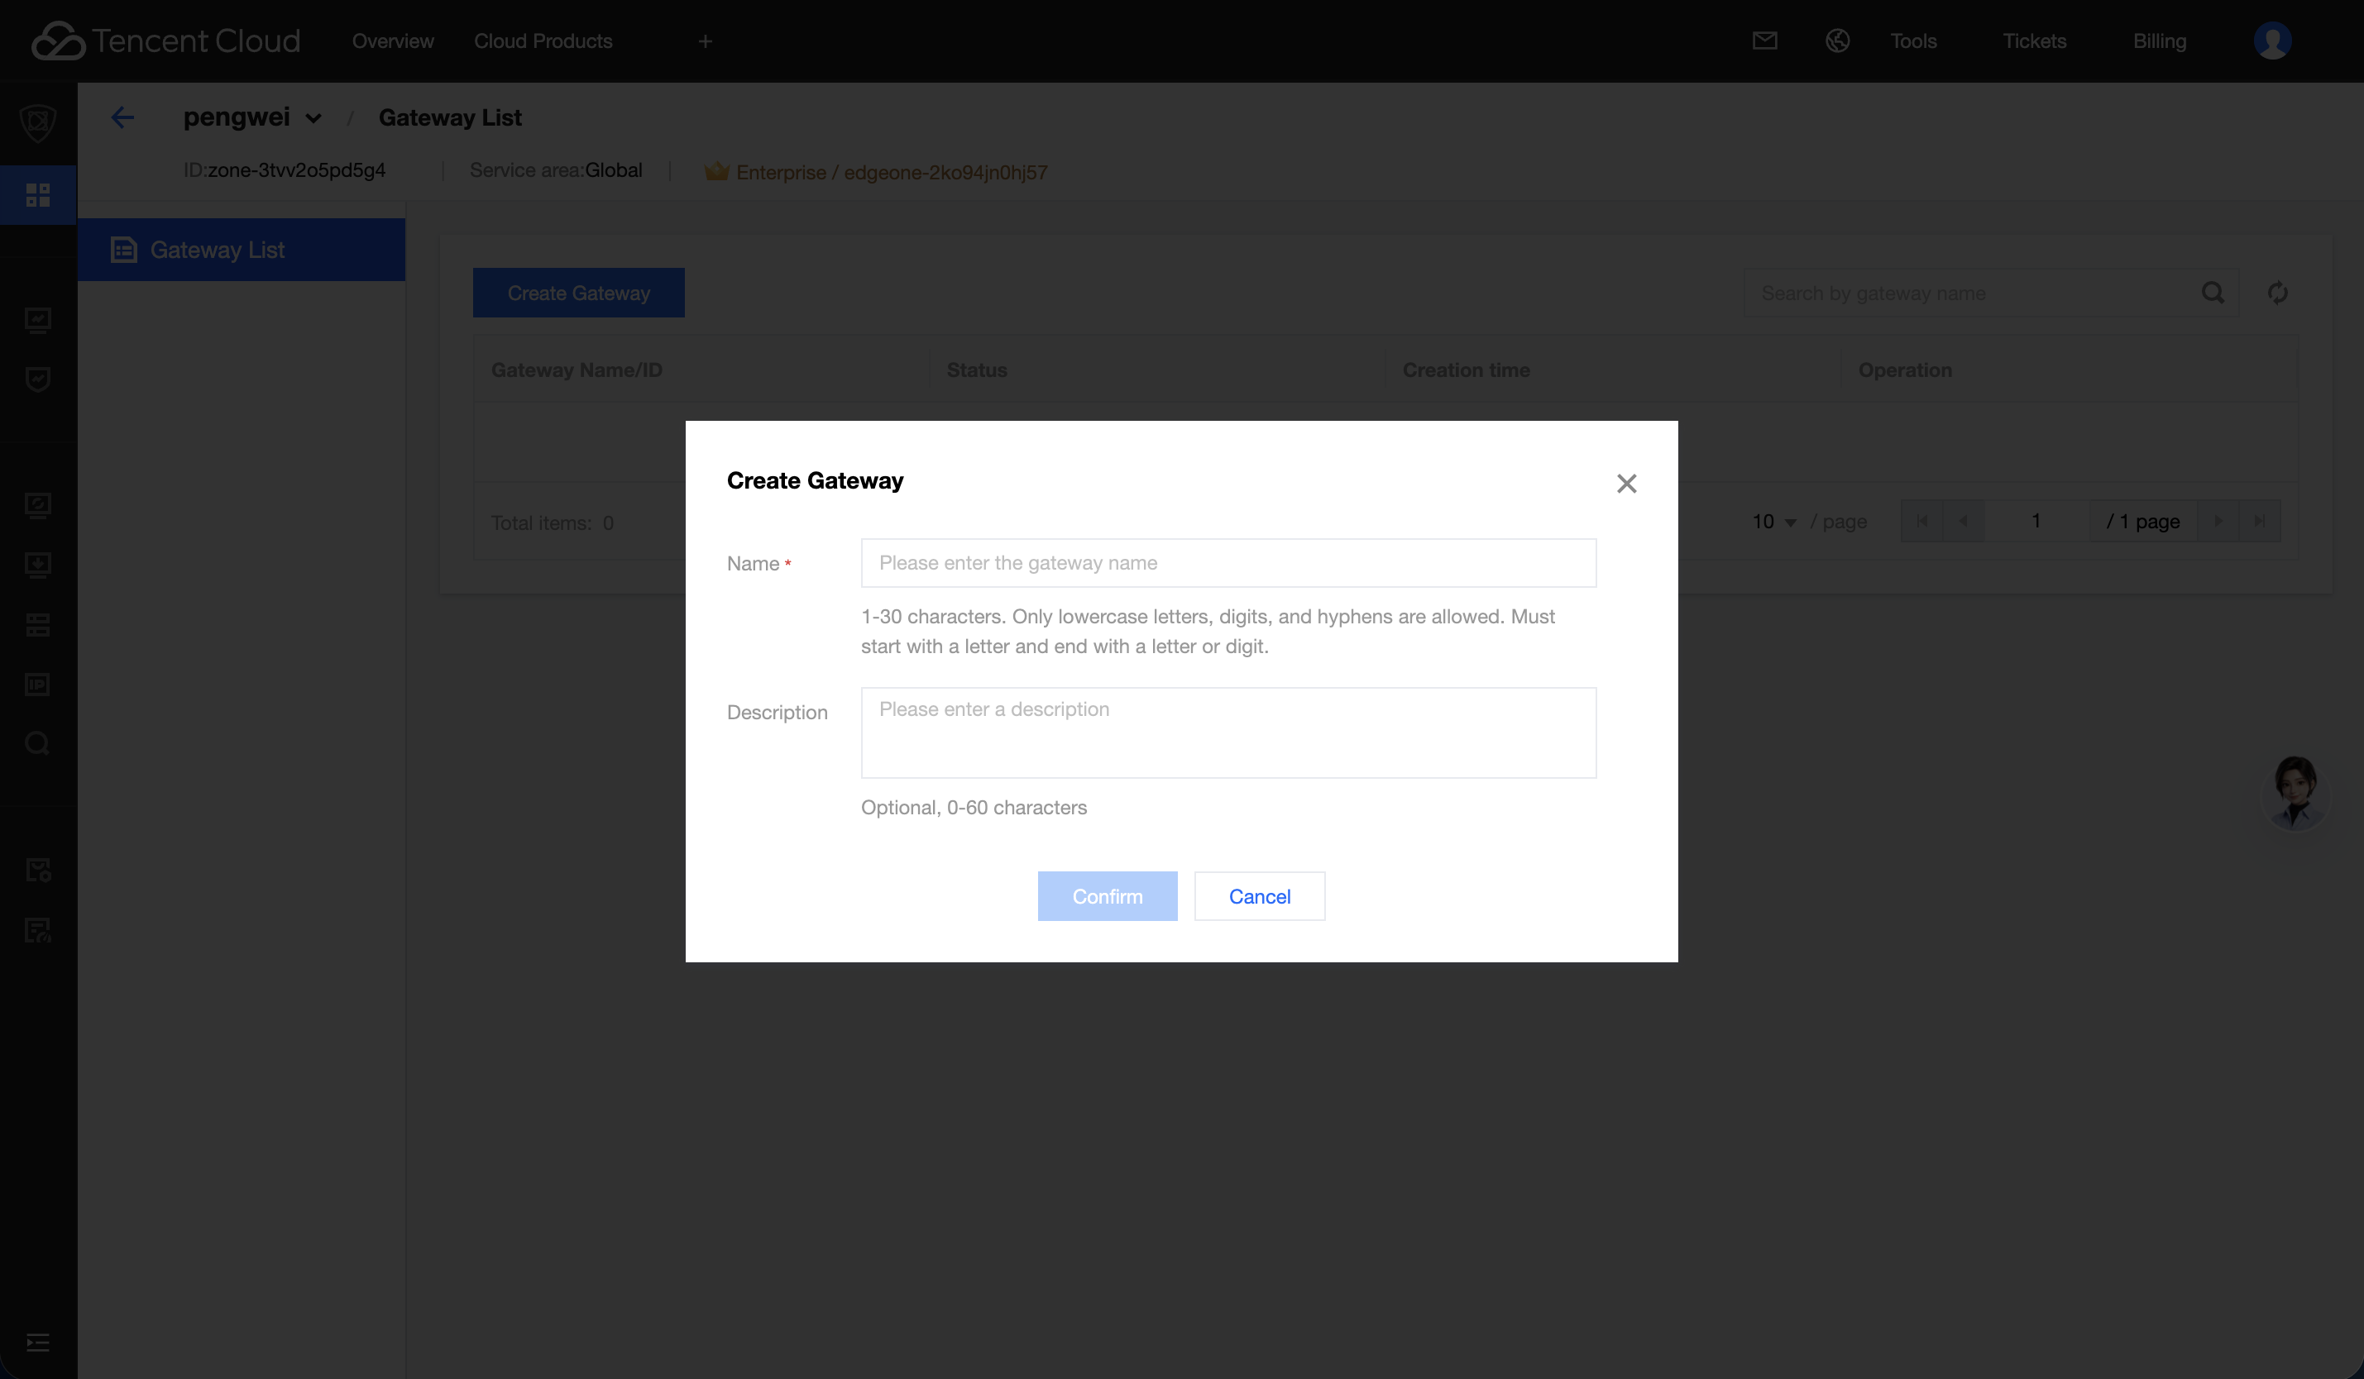The height and width of the screenshot is (1379, 2364).
Task: Open the customer support assistant avatar
Action: 2295,793
